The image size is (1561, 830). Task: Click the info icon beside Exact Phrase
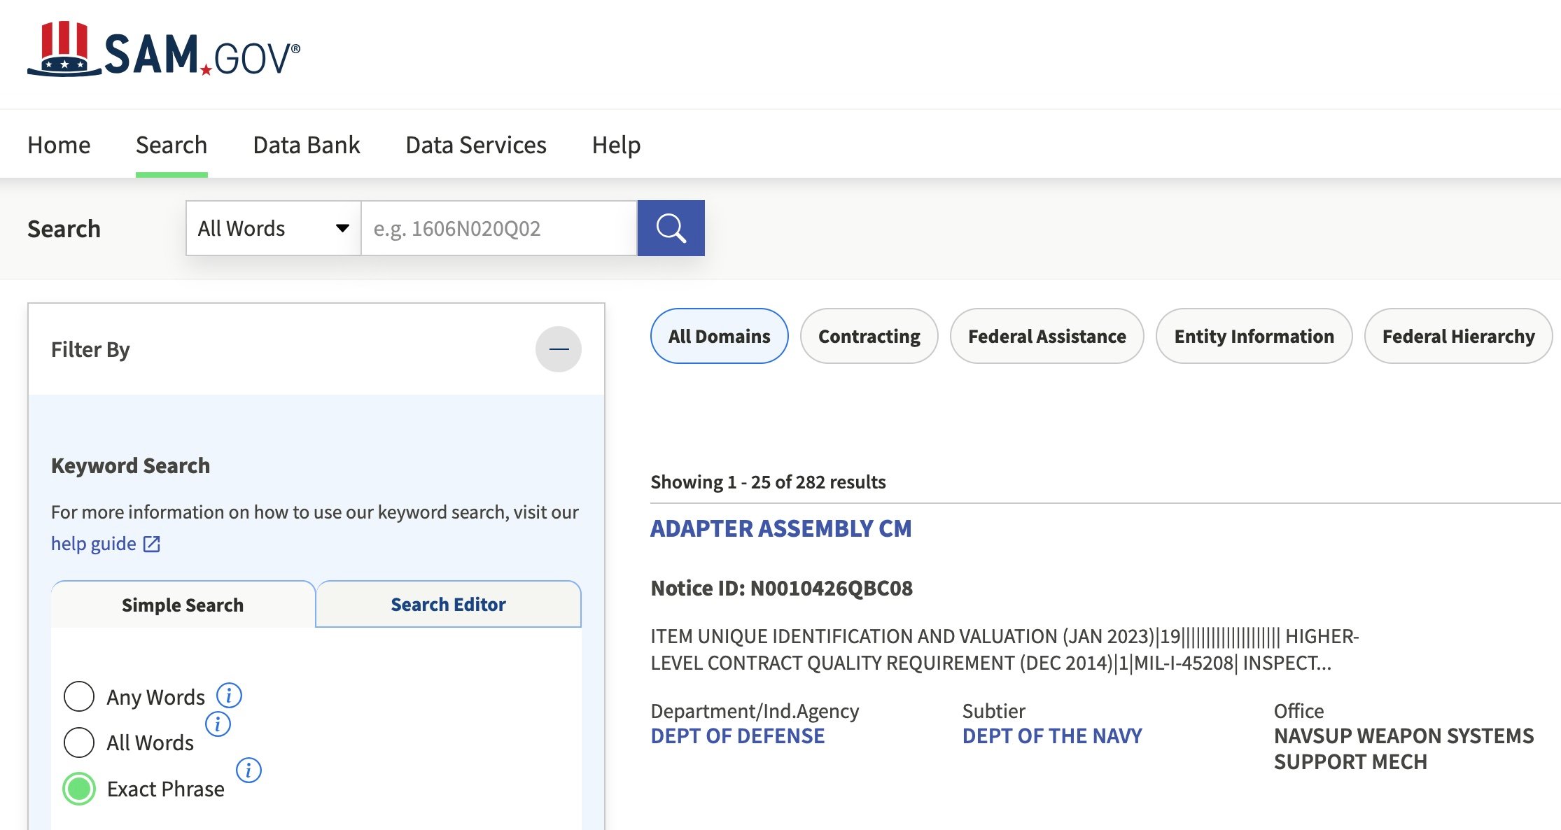(x=248, y=771)
